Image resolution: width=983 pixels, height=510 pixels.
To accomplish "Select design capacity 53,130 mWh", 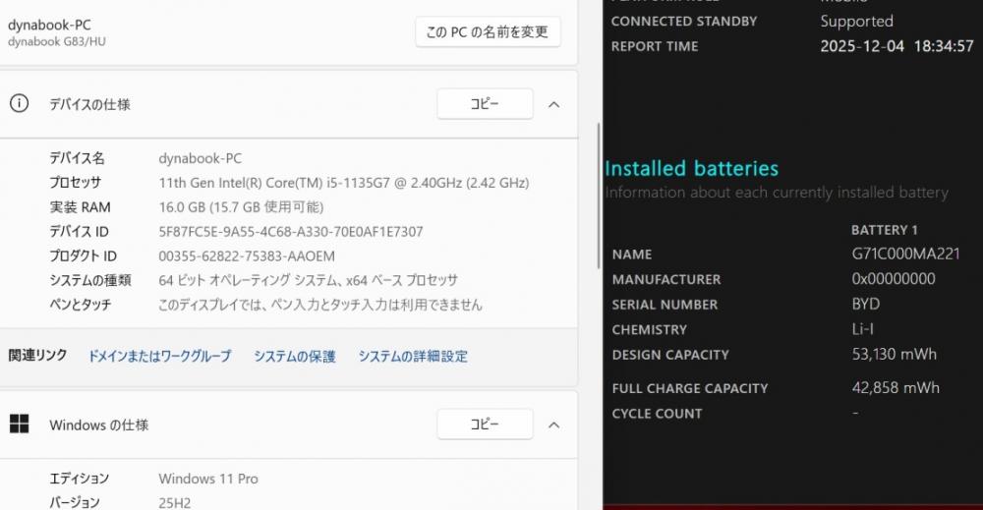I will (x=894, y=354).
